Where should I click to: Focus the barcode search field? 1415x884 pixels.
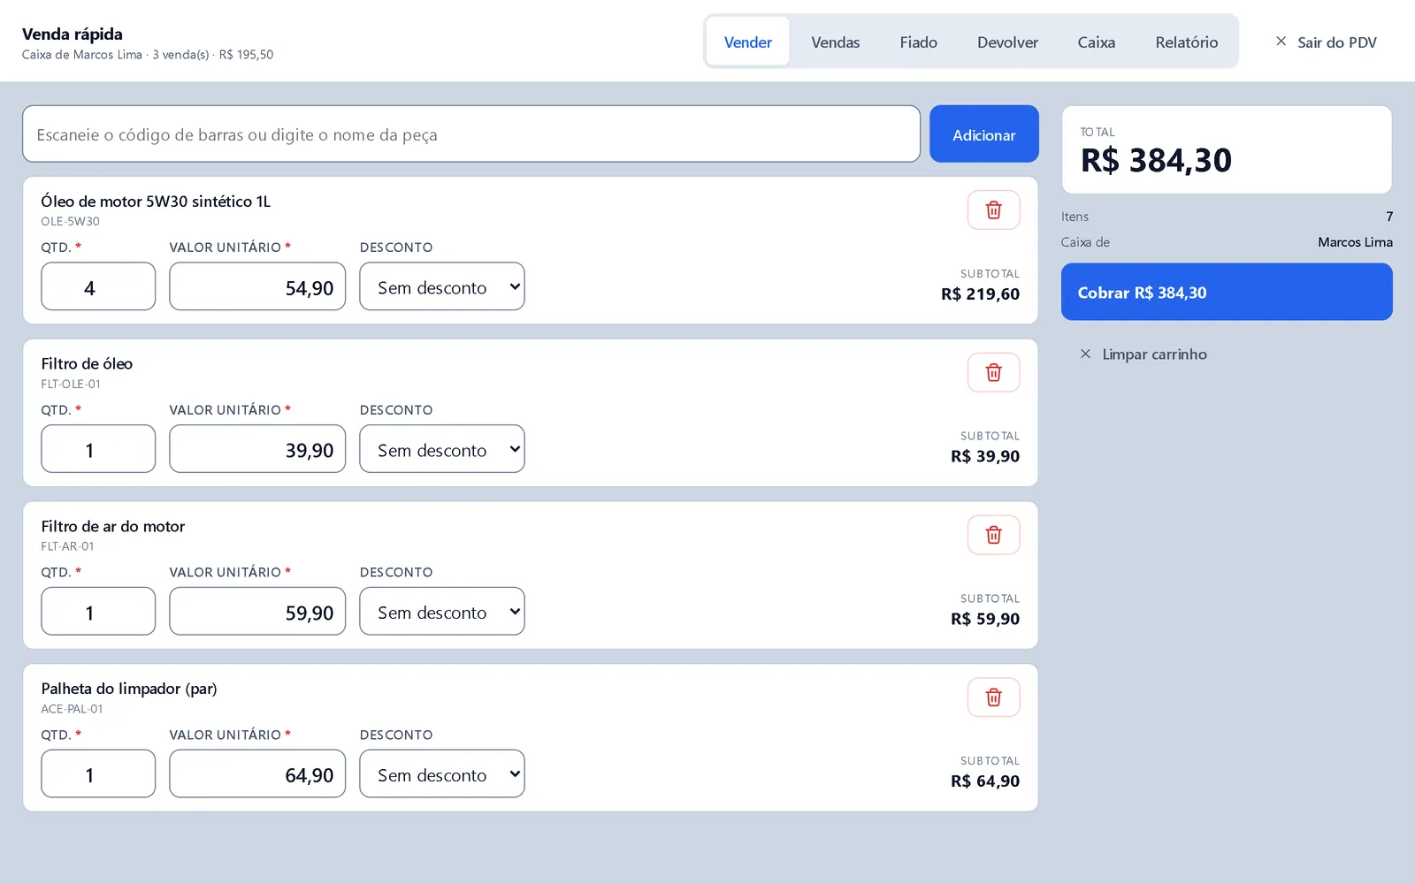pyautogui.click(x=471, y=134)
